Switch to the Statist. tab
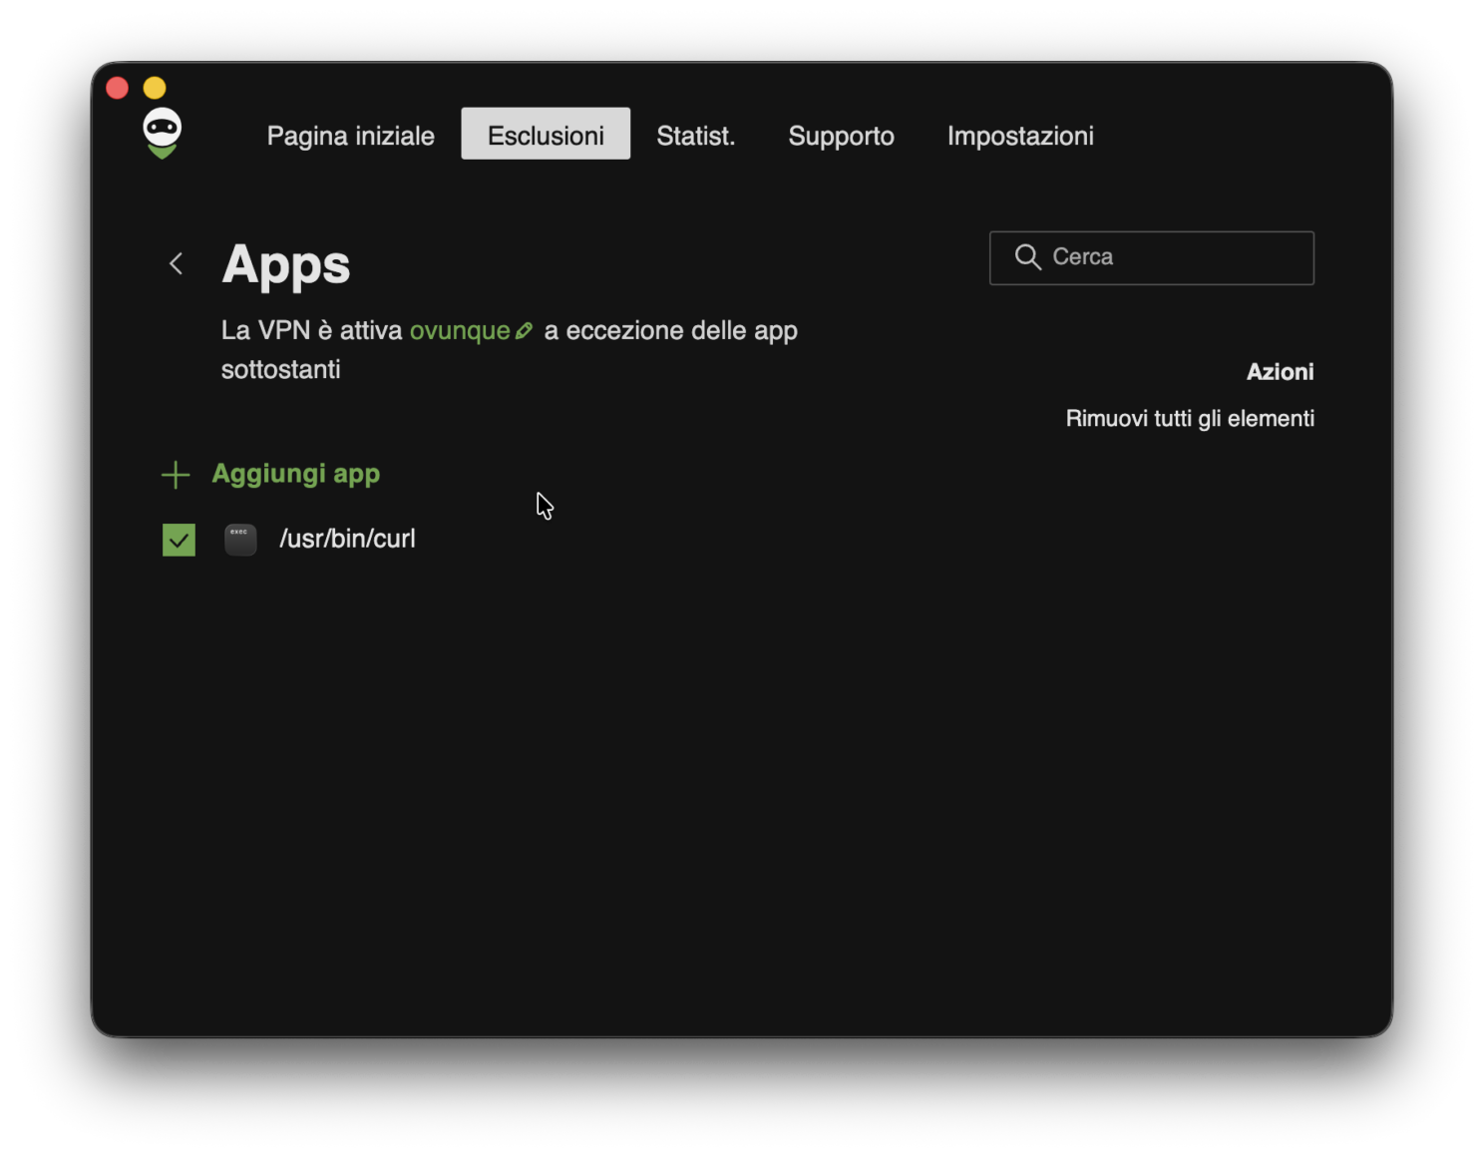This screenshot has height=1158, width=1484. pyautogui.click(x=696, y=135)
